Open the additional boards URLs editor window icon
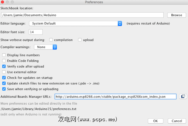The height and width of the screenshot is (126, 188). pyautogui.click(x=182, y=96)
